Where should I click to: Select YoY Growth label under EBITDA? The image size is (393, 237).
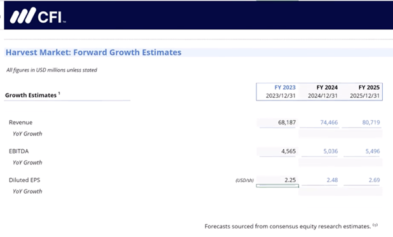click(x=27, y=163)
